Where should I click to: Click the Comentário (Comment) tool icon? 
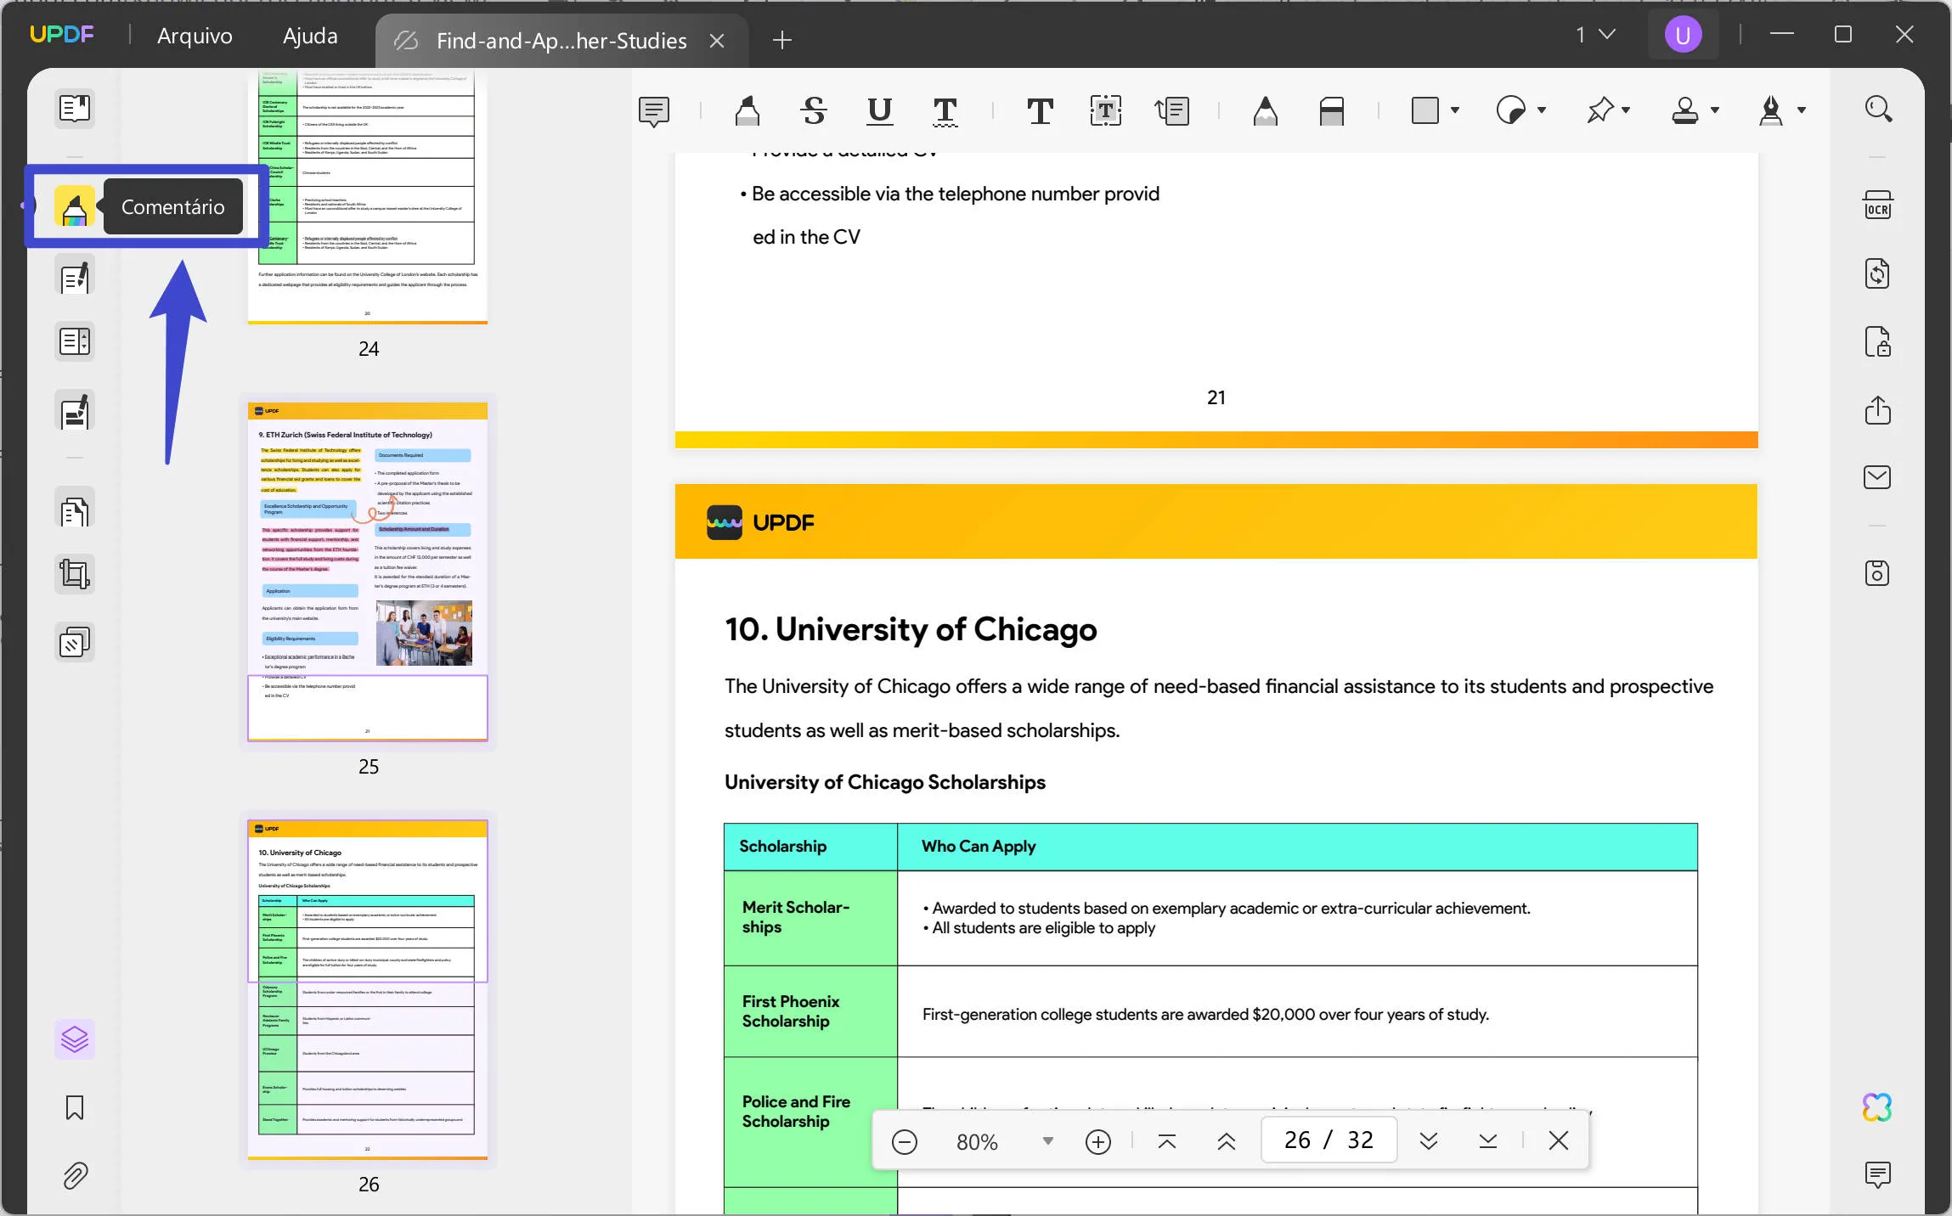click(x=71, y=206)
